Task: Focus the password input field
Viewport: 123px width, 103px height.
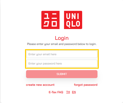Action: pyautogui.click(x=62, y=63)
